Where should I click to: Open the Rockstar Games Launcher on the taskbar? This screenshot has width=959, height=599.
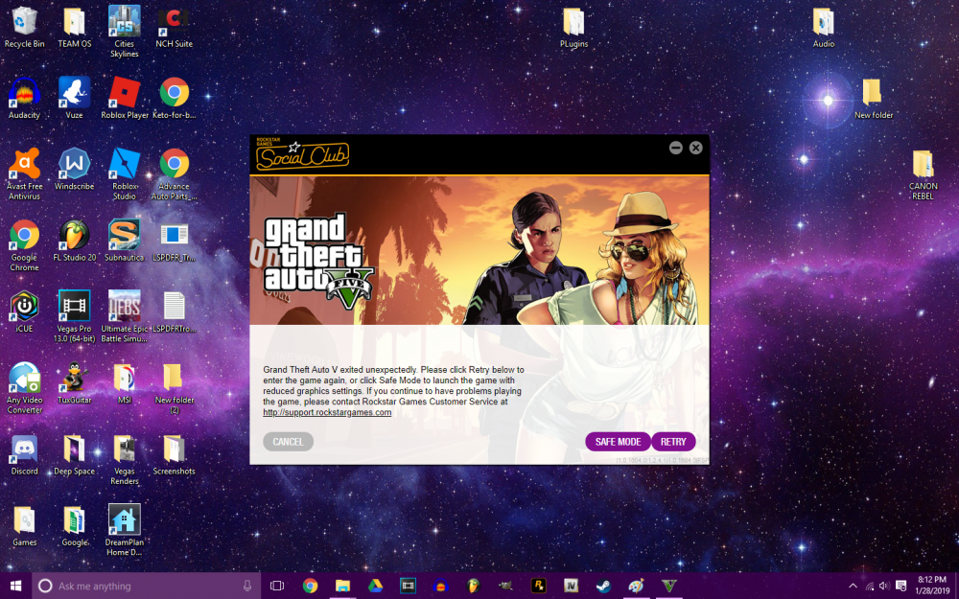pos(537,586)
